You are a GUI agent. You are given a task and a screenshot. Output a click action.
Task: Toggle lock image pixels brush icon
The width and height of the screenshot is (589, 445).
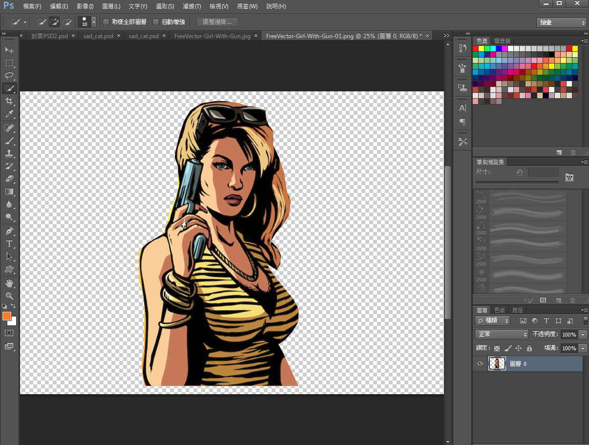tap(508, 348)
